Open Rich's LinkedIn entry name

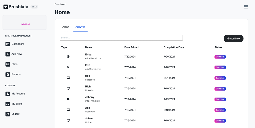88,87
